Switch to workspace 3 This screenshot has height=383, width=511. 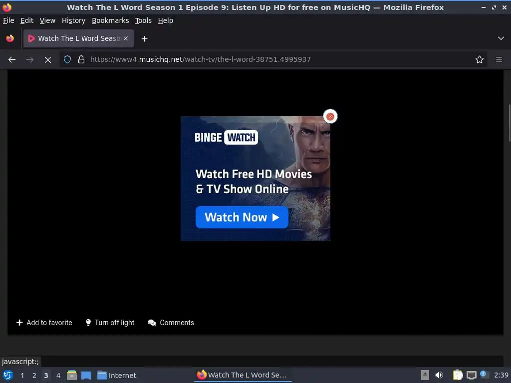click(x=46, y=376)
